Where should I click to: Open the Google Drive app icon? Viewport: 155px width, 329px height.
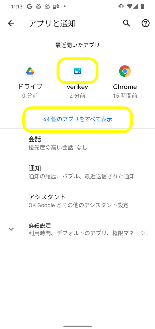pyautogui.click(x=30, y=71)
